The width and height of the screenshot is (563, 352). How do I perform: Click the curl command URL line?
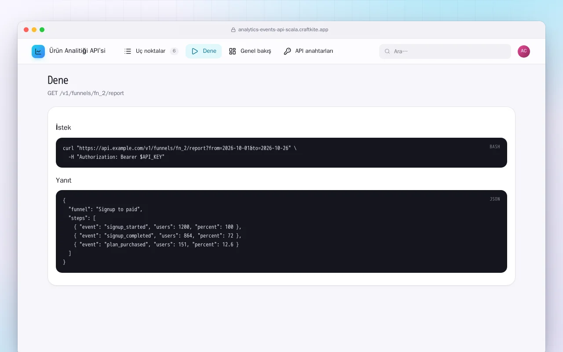tap(180, 148)
